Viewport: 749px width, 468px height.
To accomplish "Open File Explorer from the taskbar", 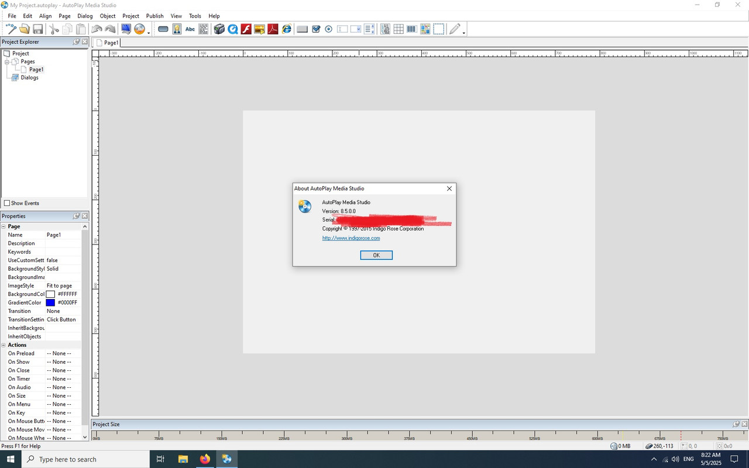I will tap(183, 459).
